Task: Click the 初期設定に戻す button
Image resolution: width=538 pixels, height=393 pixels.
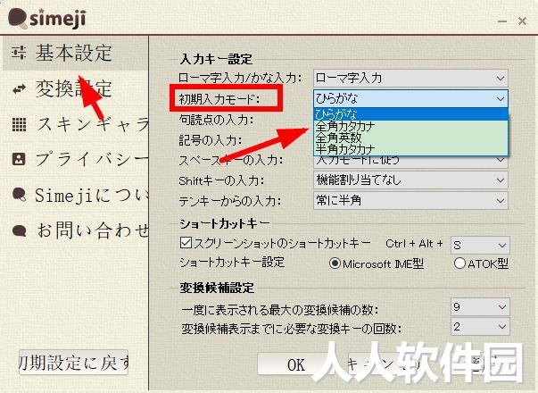Action: point(73,363)
